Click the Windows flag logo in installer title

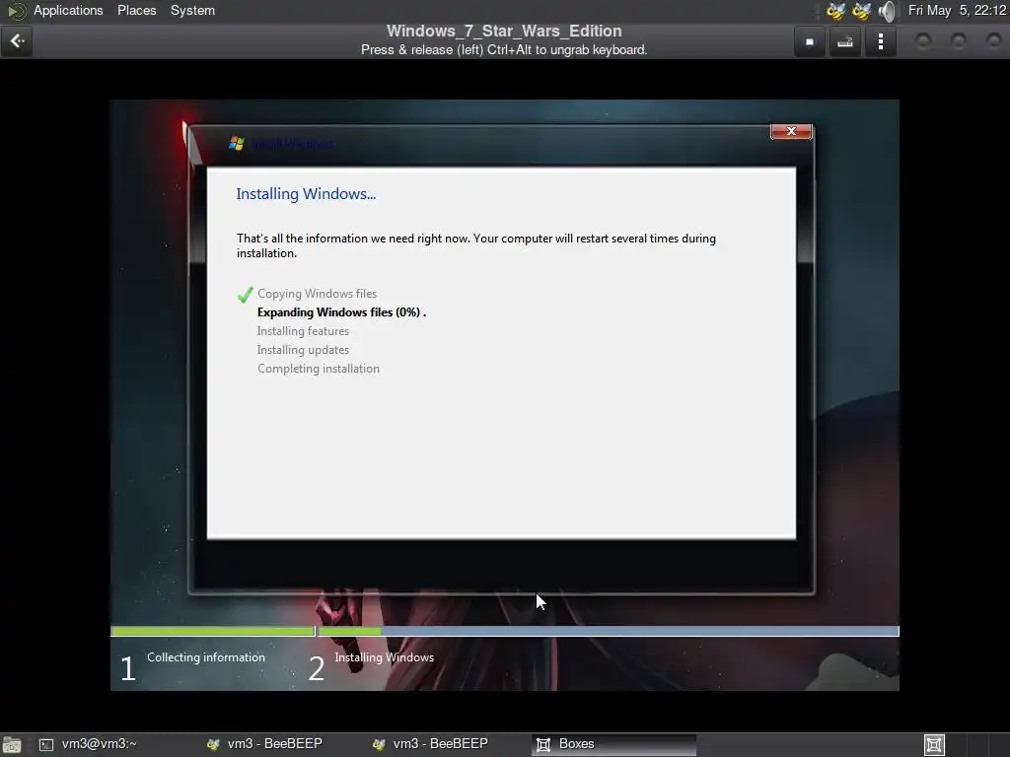pos(237,144)
